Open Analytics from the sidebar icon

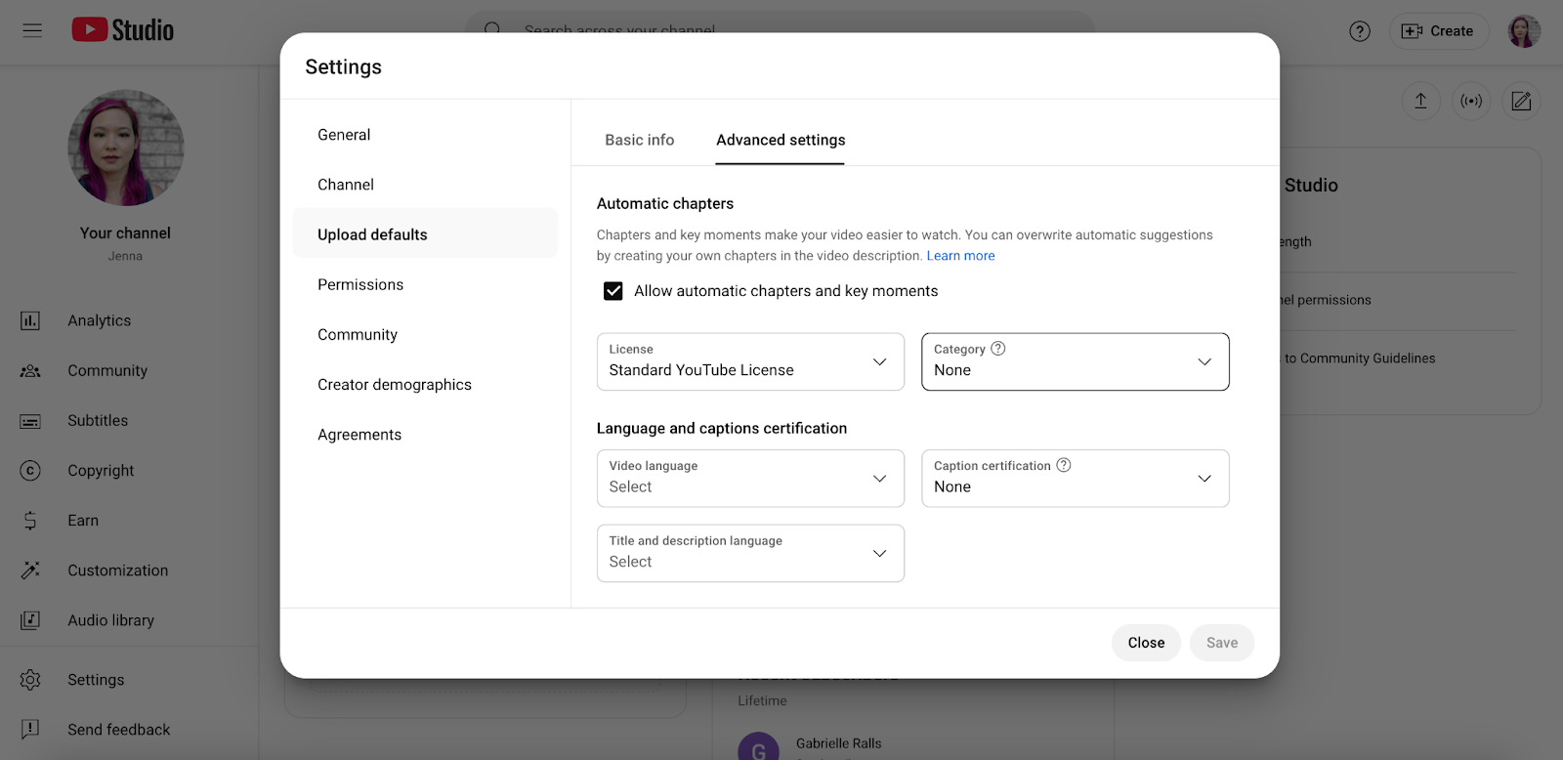[30, 320]
